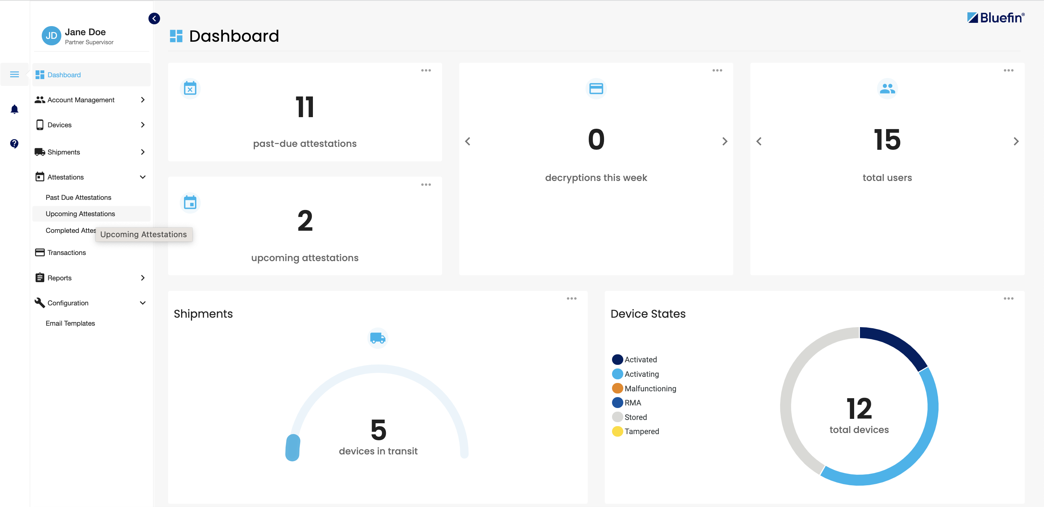Screen dimensions: 1044x507
Task: Click the JD avatar for Jane Doe
Action: click(51, 36)
